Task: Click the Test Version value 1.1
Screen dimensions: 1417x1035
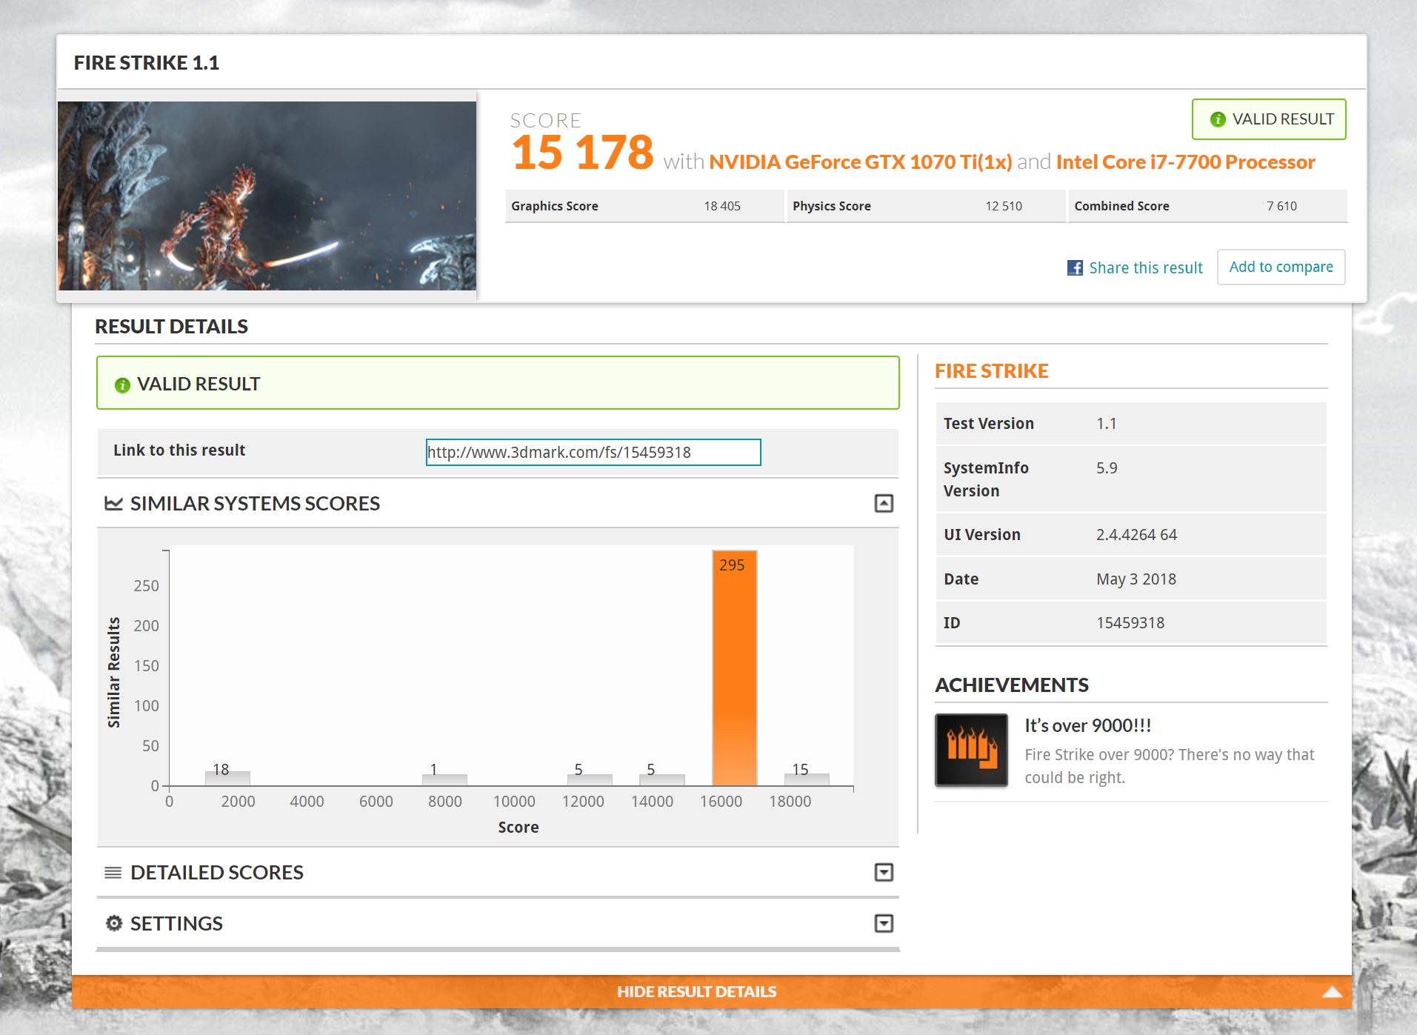Action: tap(1107, 424)
